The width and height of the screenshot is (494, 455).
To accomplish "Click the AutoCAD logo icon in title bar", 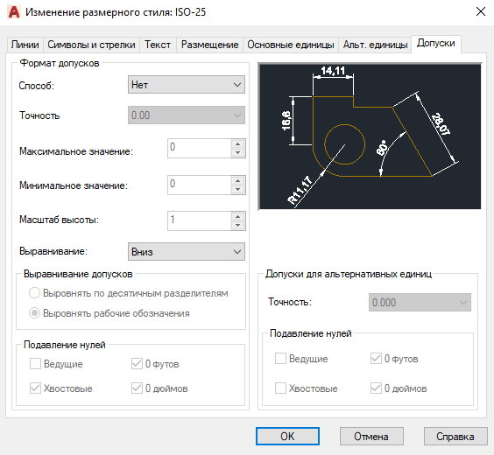I will [13, 12].
